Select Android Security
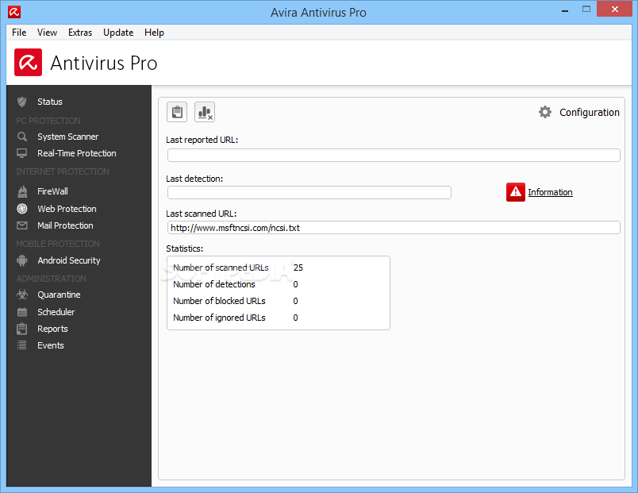The image size is (638, 493). [69, 260]
